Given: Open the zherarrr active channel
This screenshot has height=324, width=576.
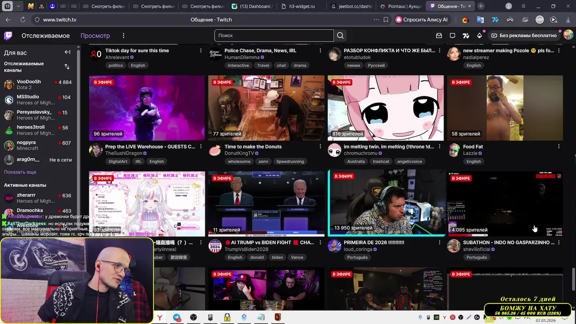Looking at the screenshot, I should (39, 198).
